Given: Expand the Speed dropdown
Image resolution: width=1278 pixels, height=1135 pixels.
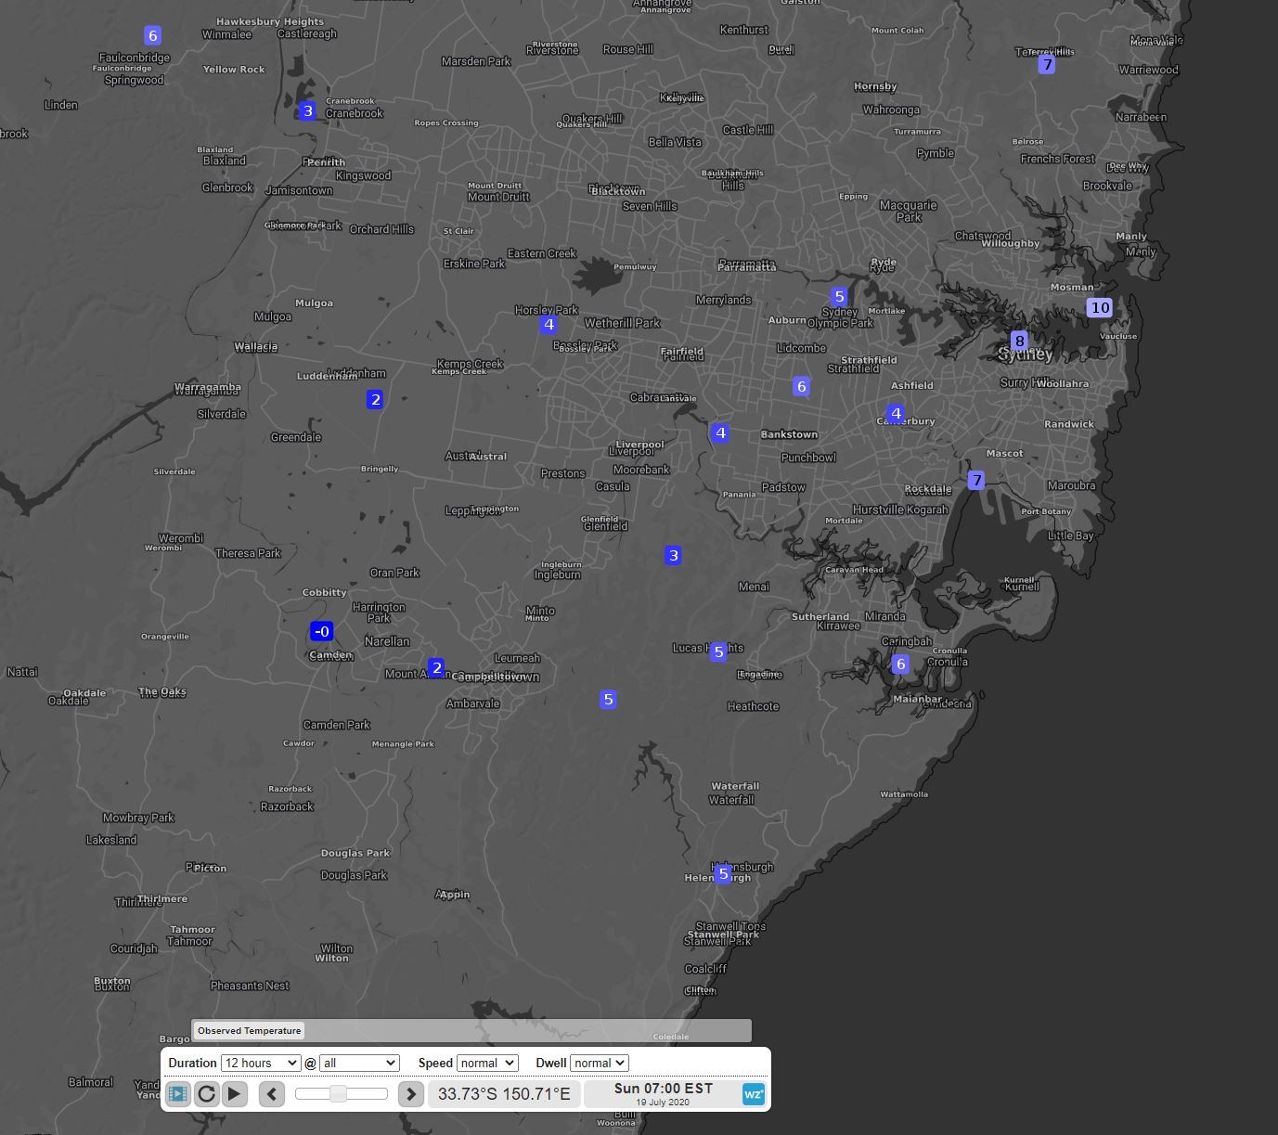Looking at the screenshot, I should [x=486, y=1063].
